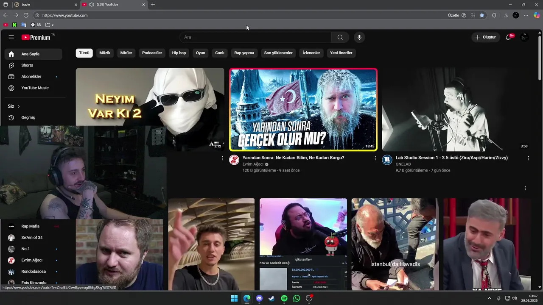
Task: Open the taskbar clock showing 03:47
Action: pyautogui.click(x=530, y=298)
